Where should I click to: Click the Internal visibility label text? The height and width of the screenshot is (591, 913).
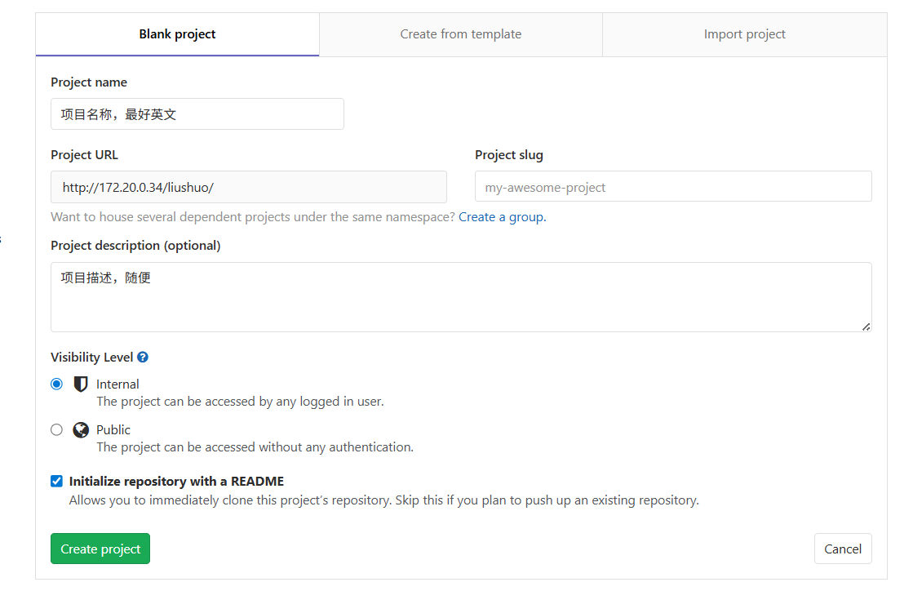click(117, 384)
